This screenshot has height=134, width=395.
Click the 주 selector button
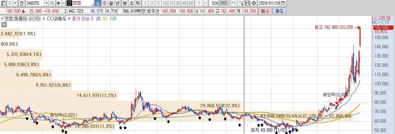[x=10, y=3]
